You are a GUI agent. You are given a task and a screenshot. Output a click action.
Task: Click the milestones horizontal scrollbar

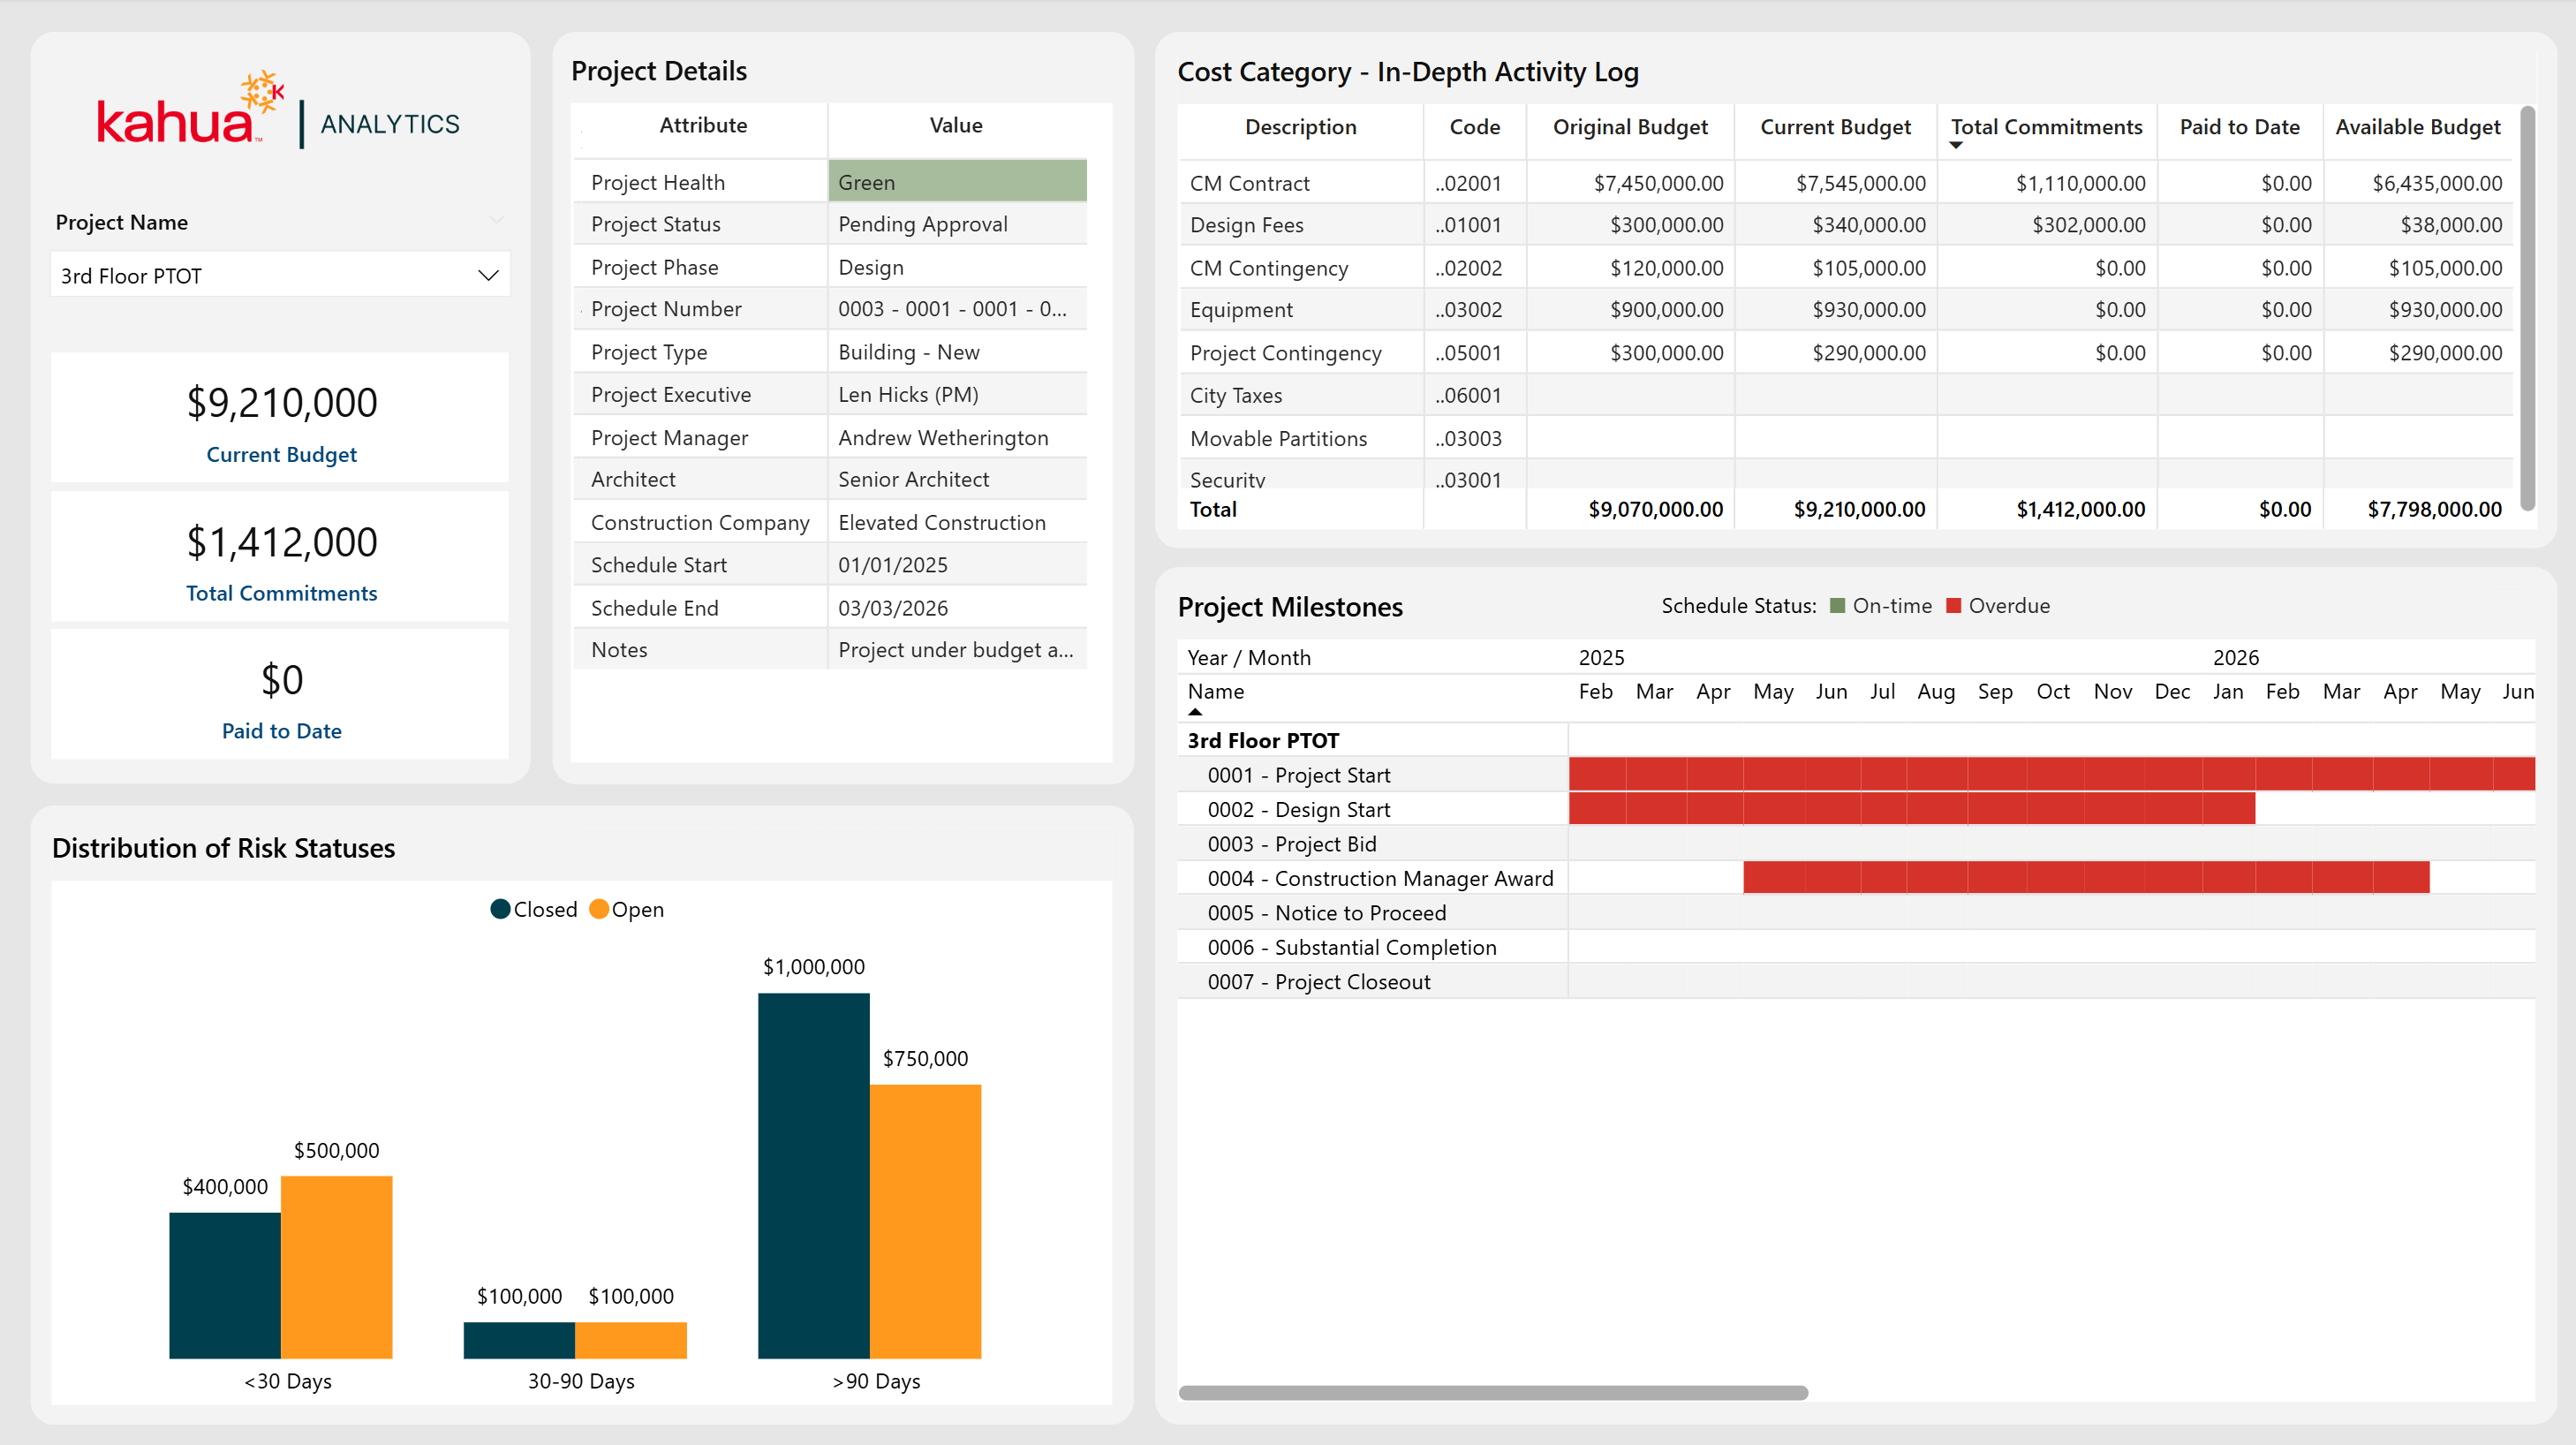(1492, 1392)
